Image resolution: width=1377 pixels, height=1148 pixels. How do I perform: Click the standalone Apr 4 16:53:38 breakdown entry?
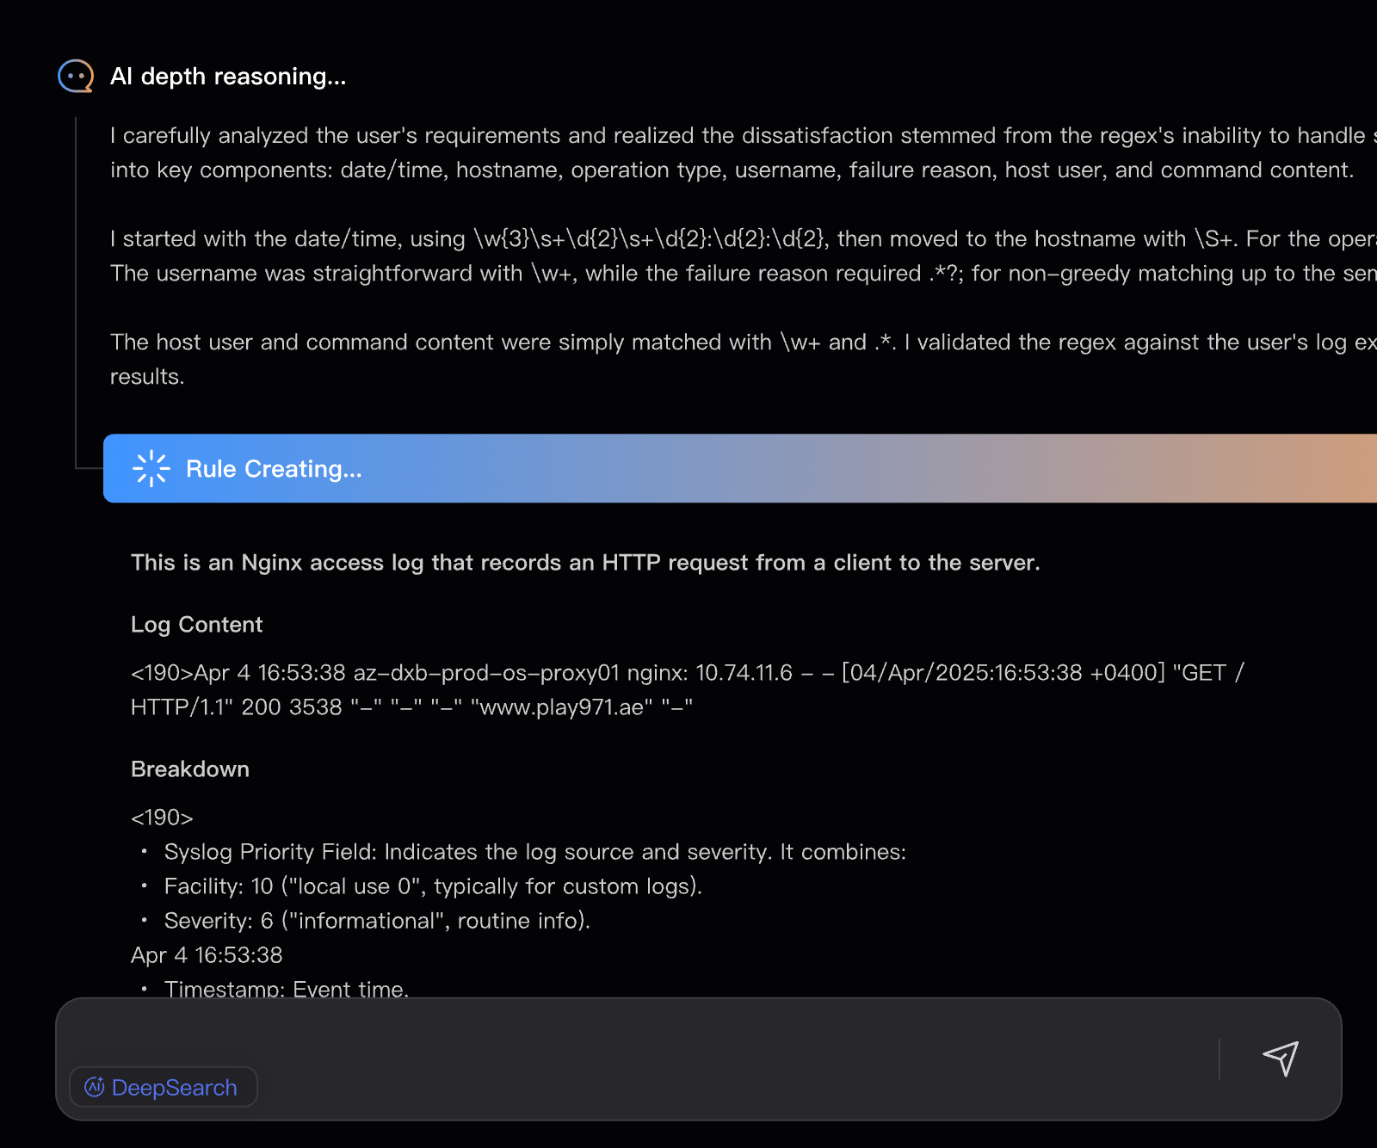tap(207, 955)
